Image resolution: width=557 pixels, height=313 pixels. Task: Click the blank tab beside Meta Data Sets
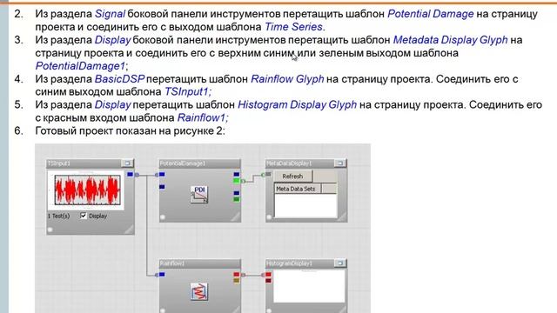pos(329,189)
